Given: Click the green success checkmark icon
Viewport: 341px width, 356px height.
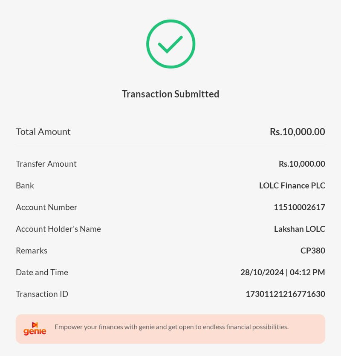Looking at the screenshot, I should 170,44.
